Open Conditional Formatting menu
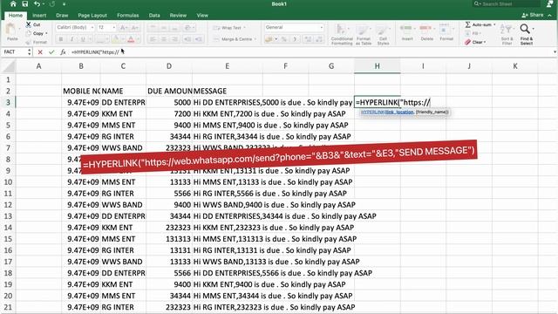The width and height of the screenshot is (558, 314). (x=342, y=34)
